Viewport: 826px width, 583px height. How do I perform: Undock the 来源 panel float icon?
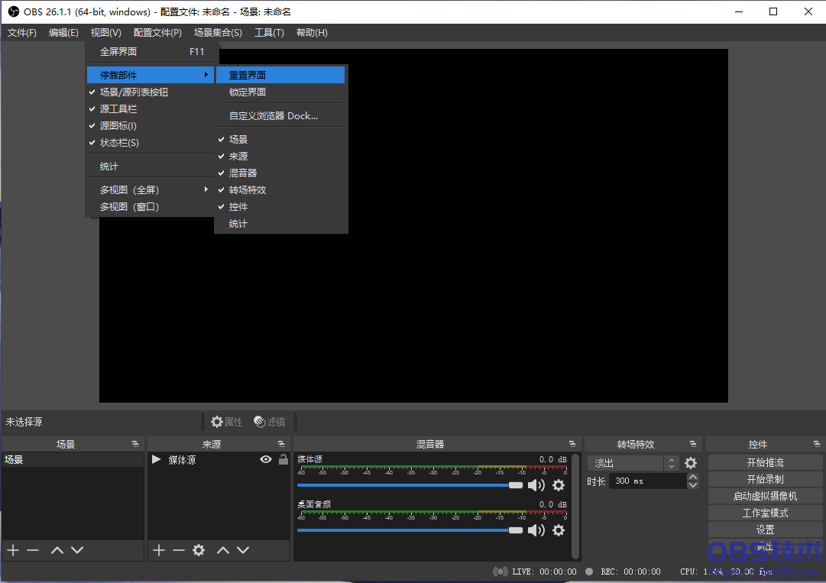(x=280, y=444)
